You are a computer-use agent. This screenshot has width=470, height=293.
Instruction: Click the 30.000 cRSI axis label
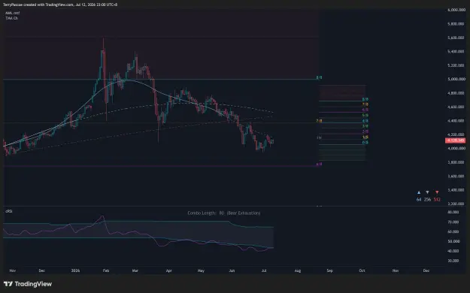tap(453, 261)
